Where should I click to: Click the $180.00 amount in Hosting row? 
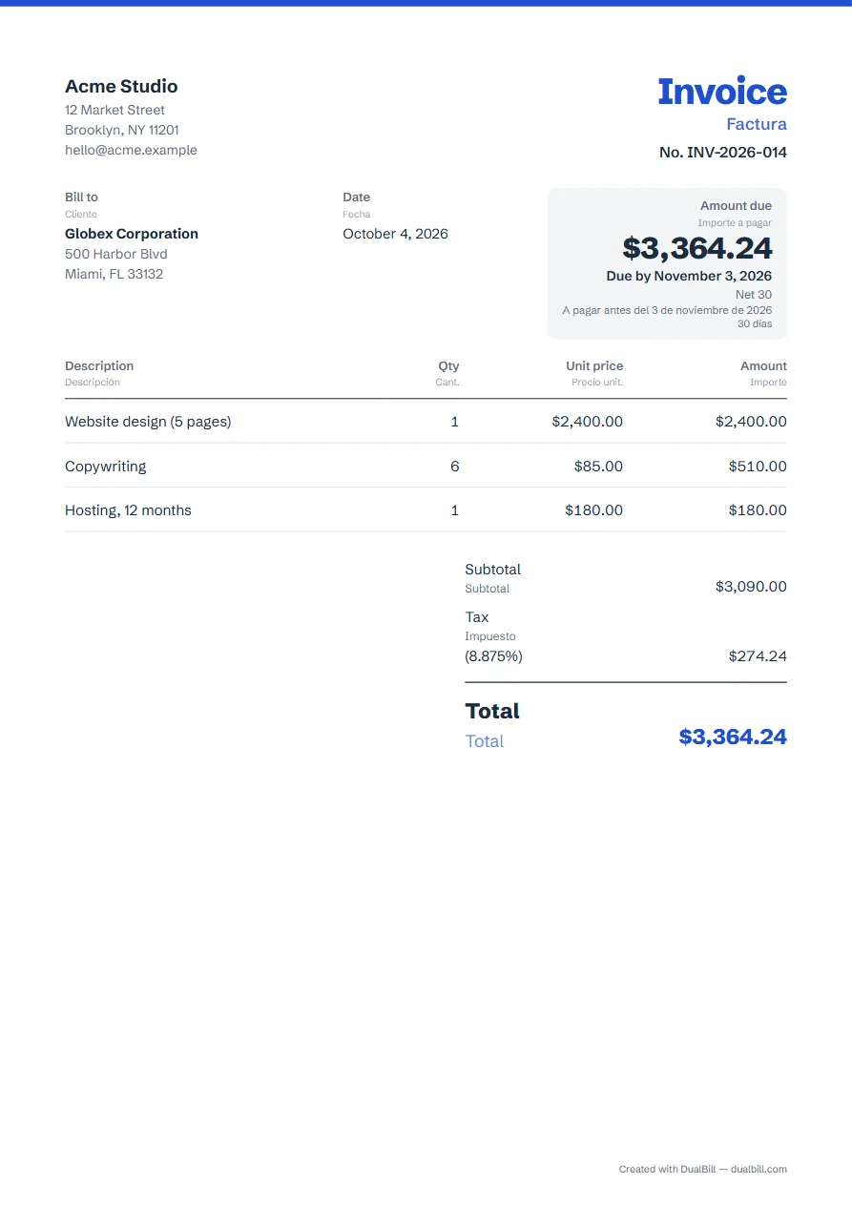758,510
